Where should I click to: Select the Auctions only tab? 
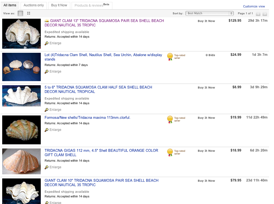34,5
